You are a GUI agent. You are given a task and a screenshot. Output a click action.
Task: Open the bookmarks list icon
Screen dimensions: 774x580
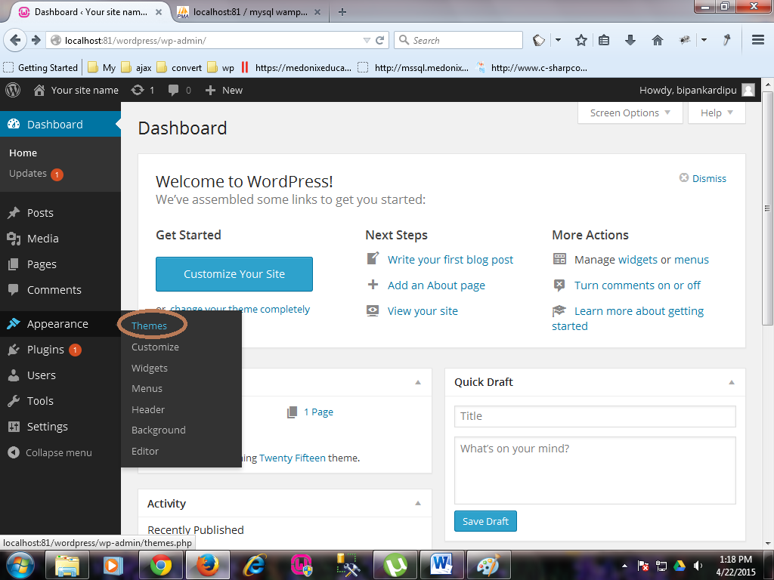point(604,41)
